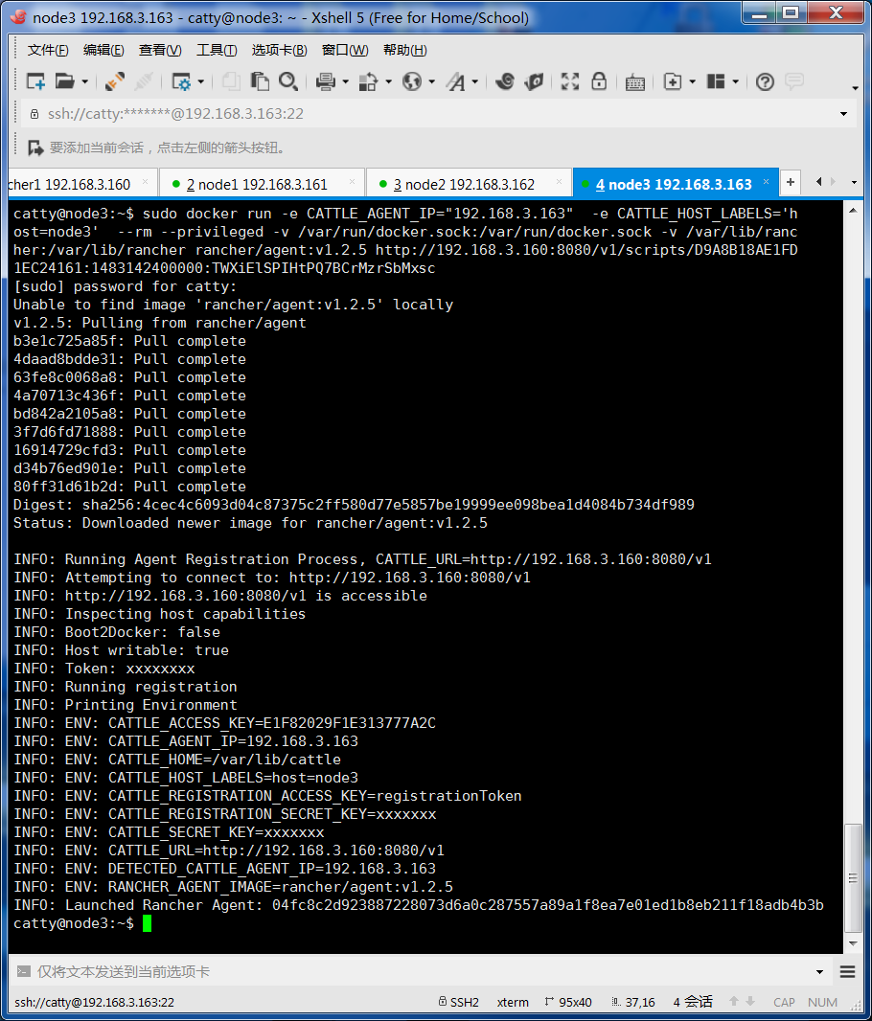The height and width of the screenshot is (1021, 872).
Task: Click the File Transfer icon
Action: [x=368, y=81]
